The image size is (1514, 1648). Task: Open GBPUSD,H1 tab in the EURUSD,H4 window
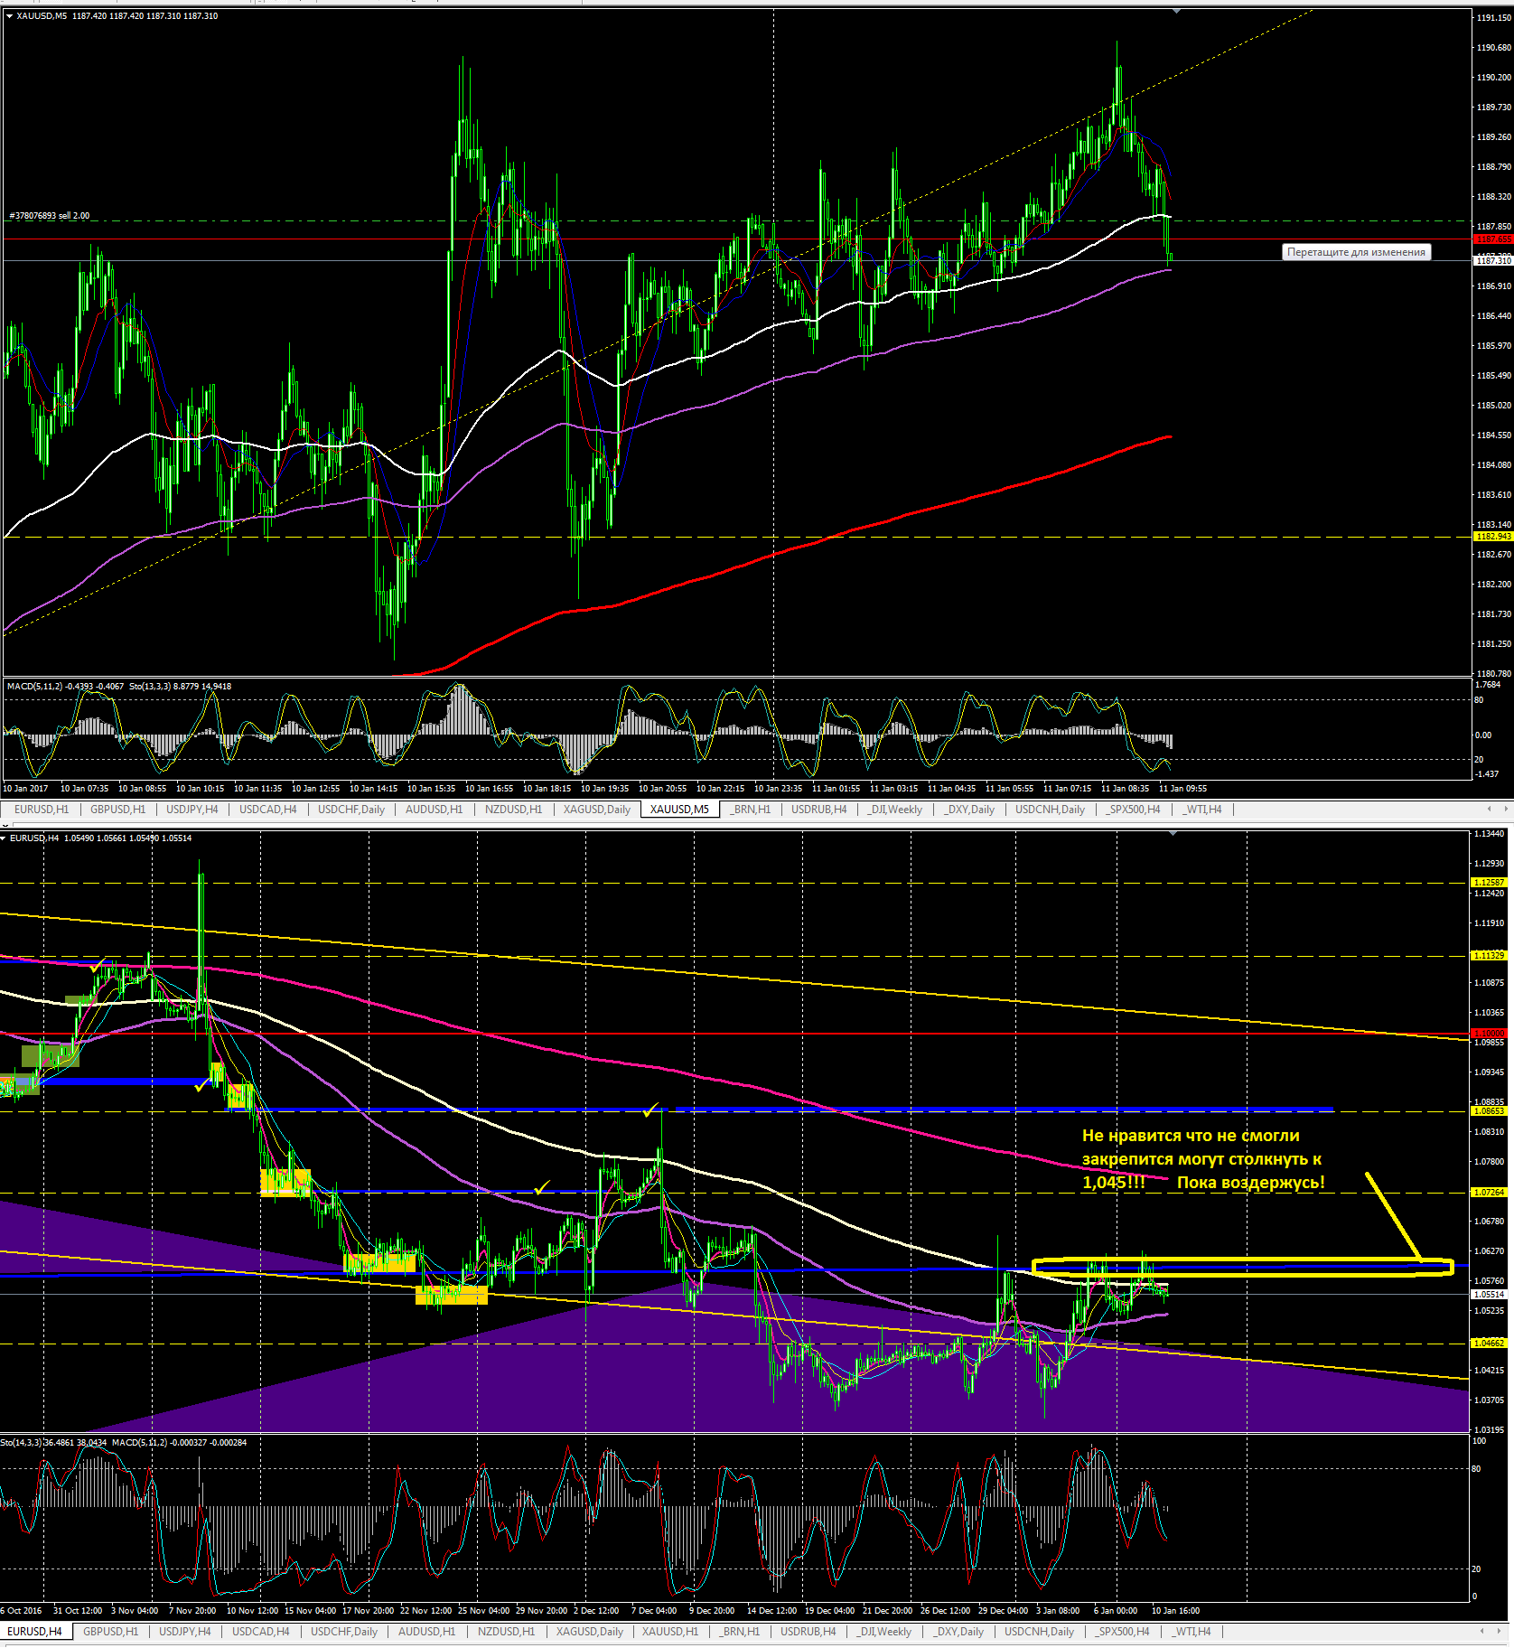click(x=110, y=1632)
